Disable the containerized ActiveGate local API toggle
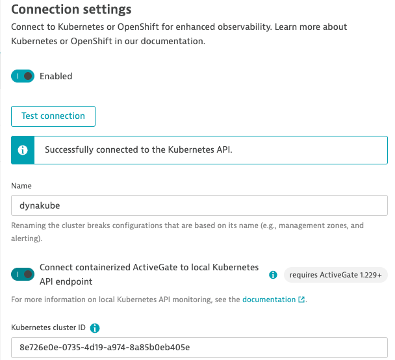This screenshot has height=360, width=395. click(22, 274)
